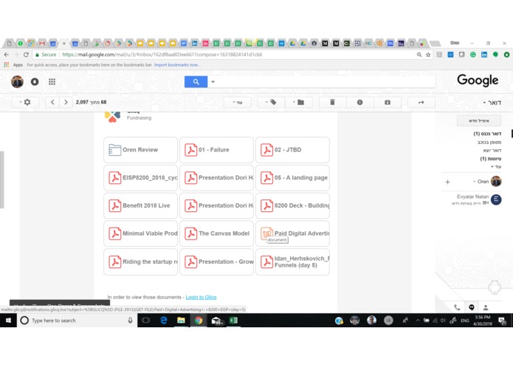Image resolution: width=513 pixels, height=365 pixels.
Task: Click the Type here to search box
Action: click(x=77, y=321)
